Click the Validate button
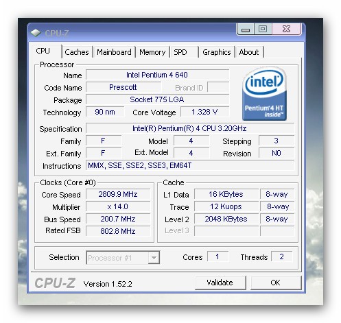341x323 pixels. (x=220, y=283)
